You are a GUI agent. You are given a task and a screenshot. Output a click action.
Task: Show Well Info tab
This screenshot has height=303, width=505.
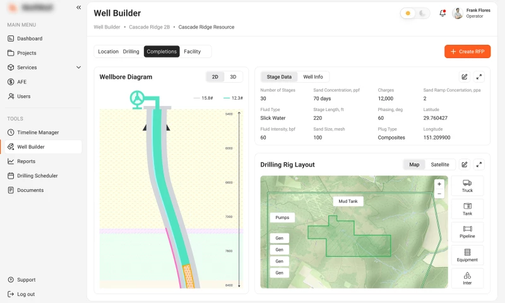pyautogui.click(x=313, y=77)
